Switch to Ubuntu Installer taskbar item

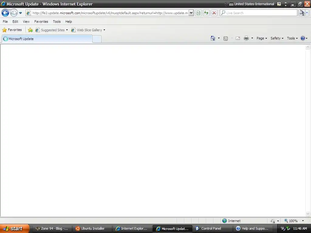[92, 228]
